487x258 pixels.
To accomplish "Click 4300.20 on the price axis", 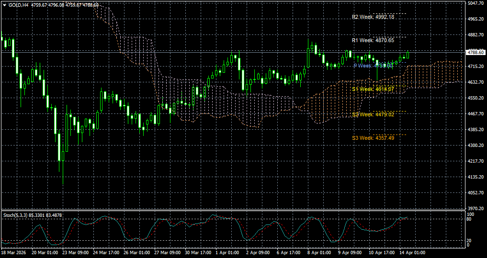I will (476, 146).
